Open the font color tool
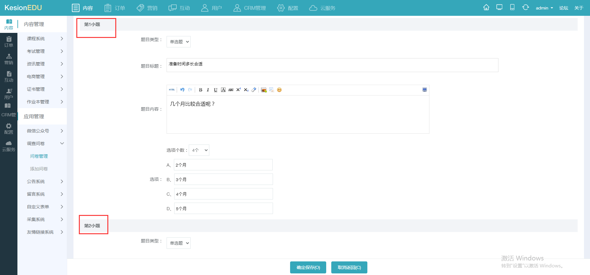590x275 pixels. tap(223, 90)
